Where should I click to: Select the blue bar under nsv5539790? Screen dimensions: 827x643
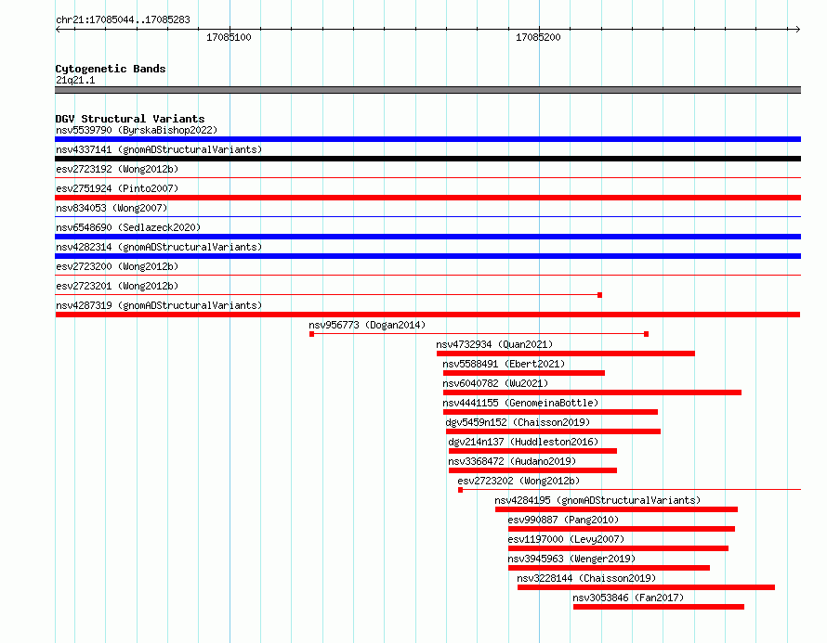tap(427, 139)
